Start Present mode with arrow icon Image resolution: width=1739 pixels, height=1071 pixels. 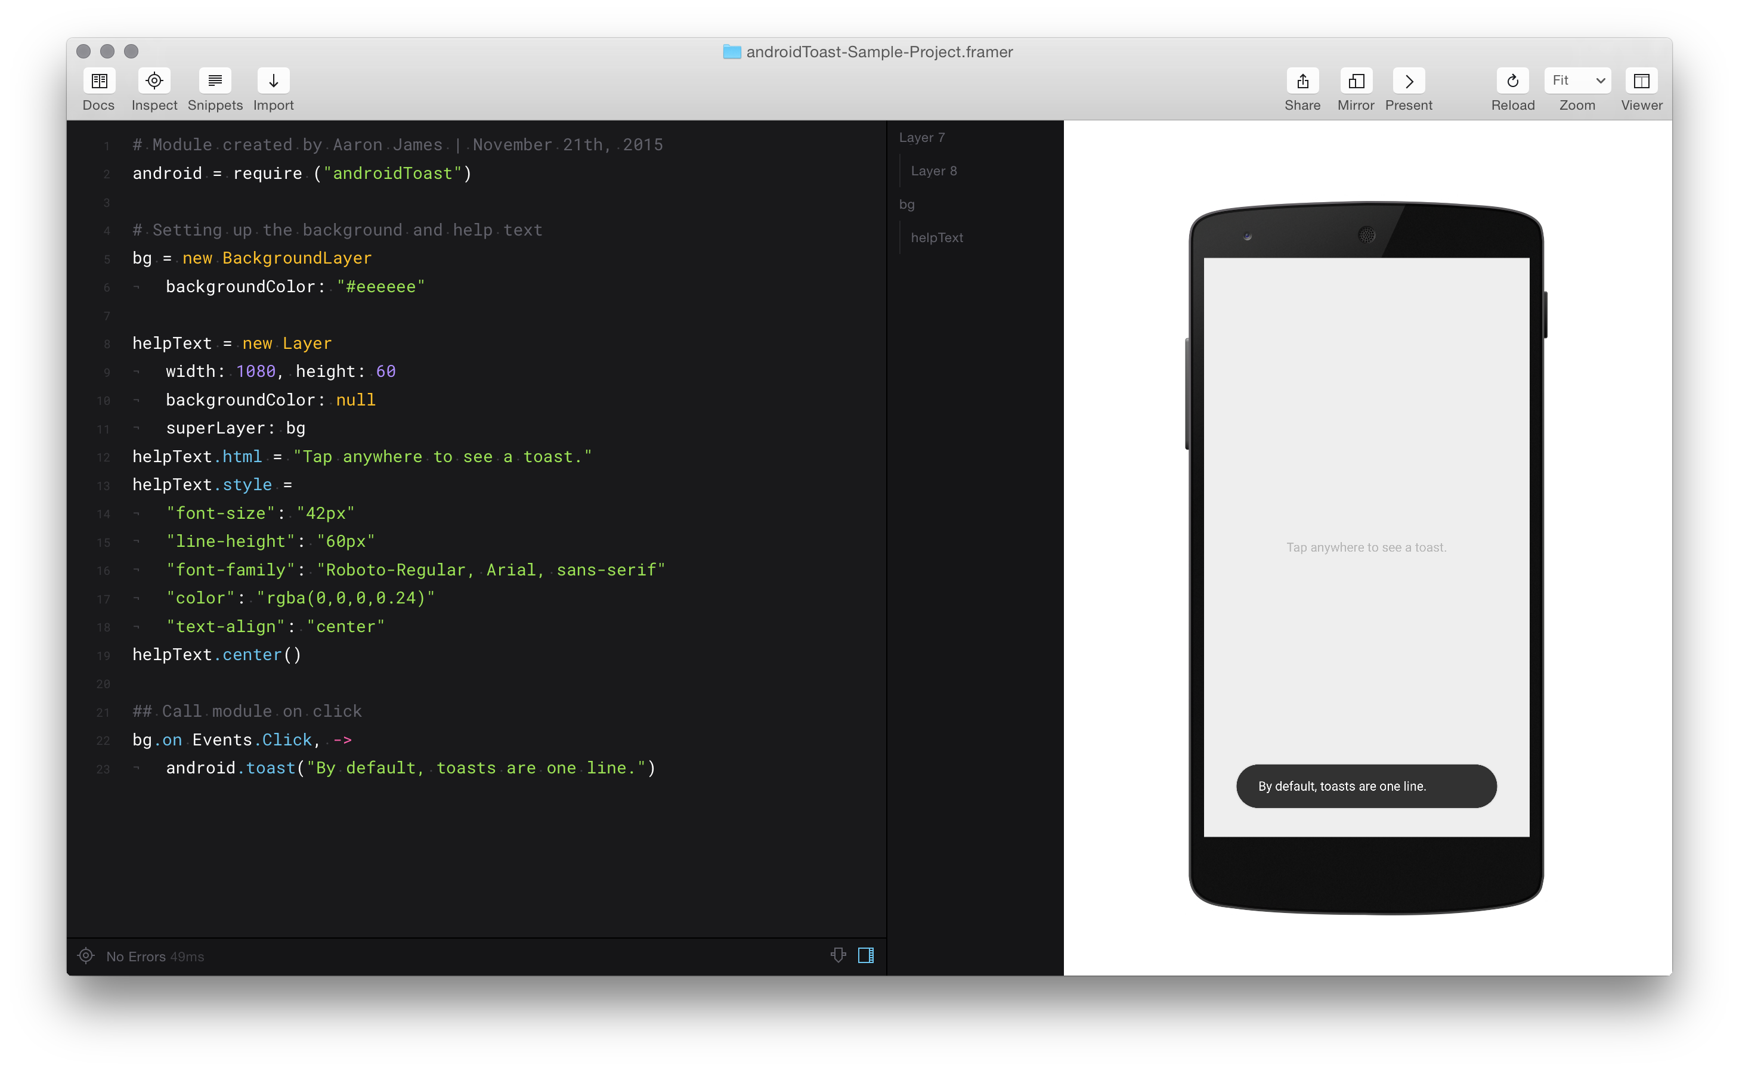[x=1408, y=81]
